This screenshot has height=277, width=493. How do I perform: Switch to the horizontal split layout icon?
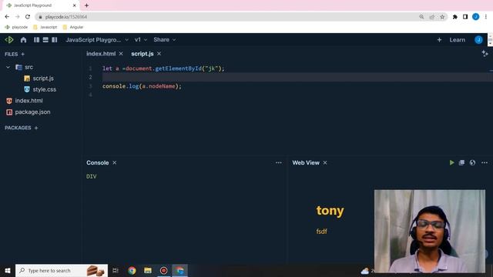(45, 40)
